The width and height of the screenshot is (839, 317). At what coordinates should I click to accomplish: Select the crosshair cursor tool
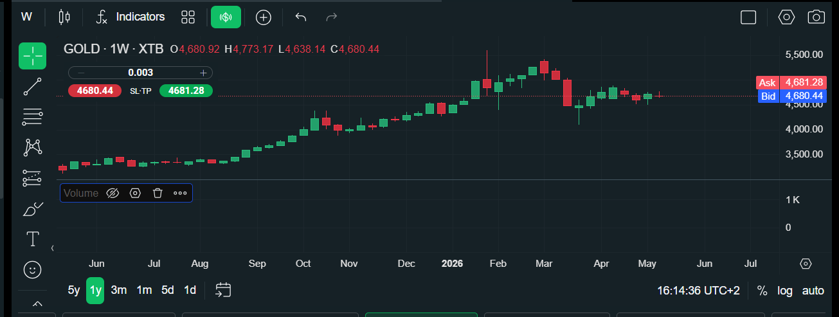(32, 57)
